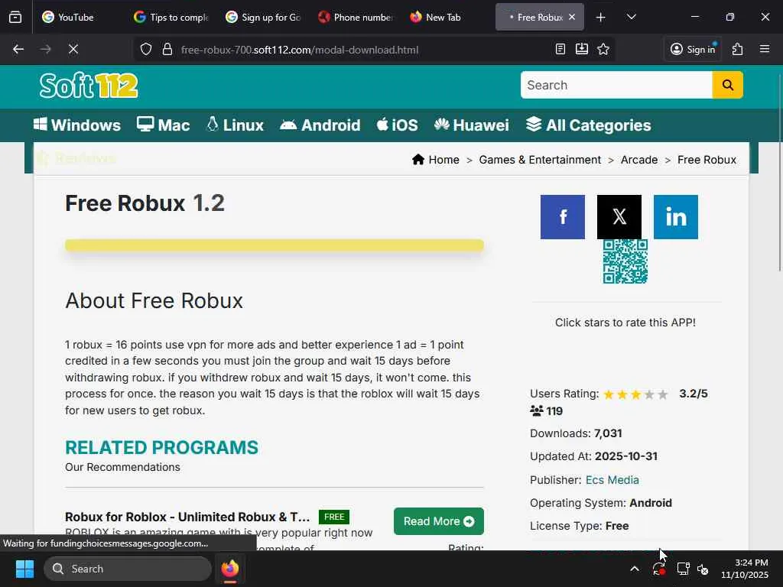Click the yellow search magnifier button
This screenshot has height=587, width=783.
pos(728,85)
